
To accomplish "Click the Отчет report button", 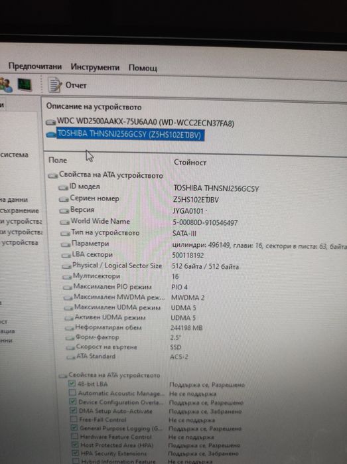I will (76, 86).
